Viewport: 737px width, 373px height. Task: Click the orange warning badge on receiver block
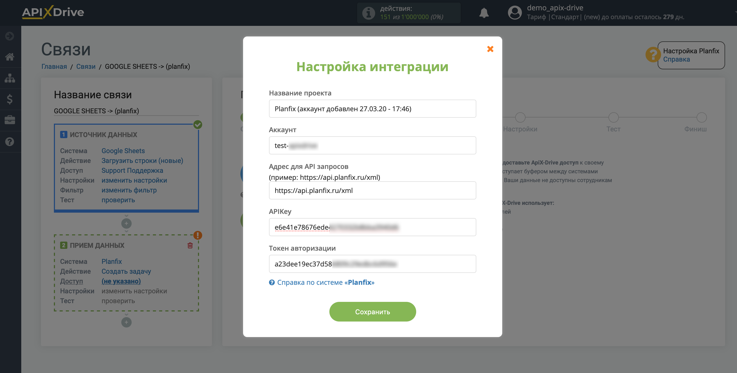[198, 235]
